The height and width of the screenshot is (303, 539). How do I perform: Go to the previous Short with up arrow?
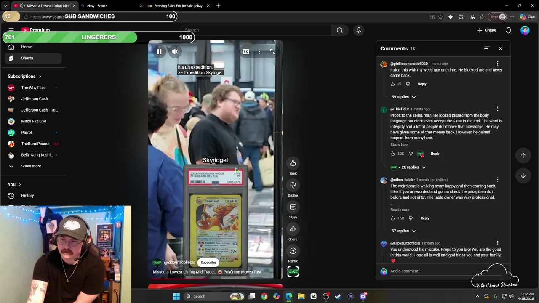pyautogui.click(x=523, y=155)
